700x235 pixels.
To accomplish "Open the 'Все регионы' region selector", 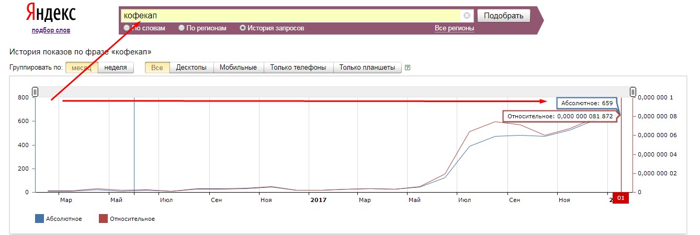I will (x=454, y=28).
